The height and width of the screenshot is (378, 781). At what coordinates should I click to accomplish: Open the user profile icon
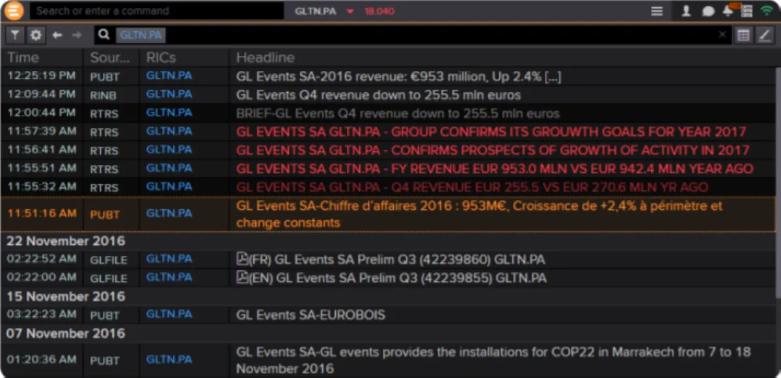[686, 11]
